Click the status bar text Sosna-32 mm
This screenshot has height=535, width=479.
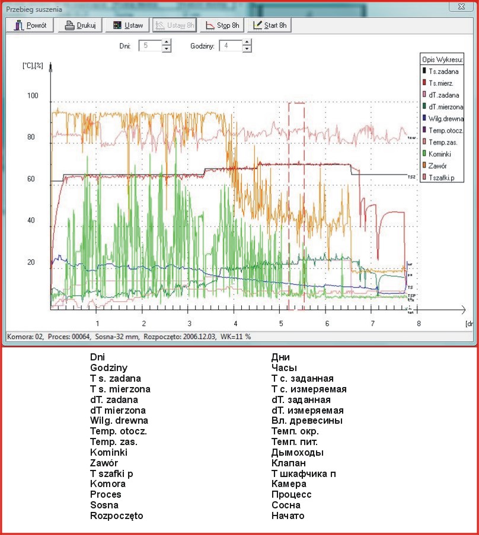[x=117, y=337]
